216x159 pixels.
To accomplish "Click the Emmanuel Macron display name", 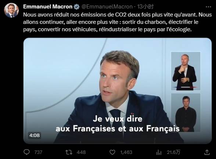I will pos(48,7).
